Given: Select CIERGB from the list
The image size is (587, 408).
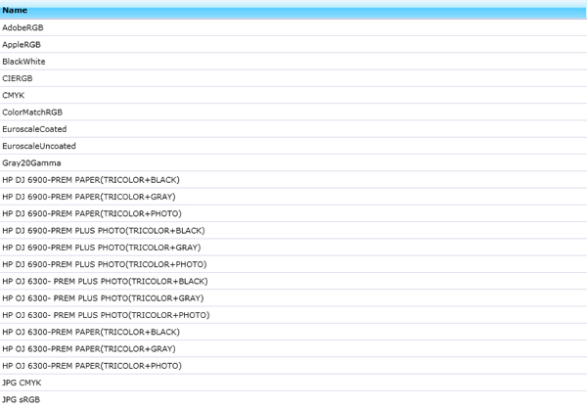Looking at the screenshot, I should pyautogui.click(x=19, y=78).
